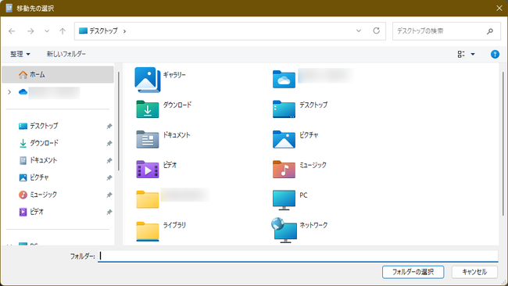
Task: Expand the chevron after デスクトップ breadcrumb
Action: (125, 31)
